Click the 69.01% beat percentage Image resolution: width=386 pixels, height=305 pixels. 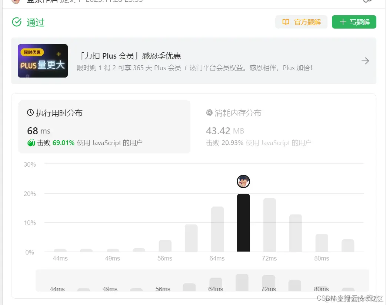coord(63,143)
